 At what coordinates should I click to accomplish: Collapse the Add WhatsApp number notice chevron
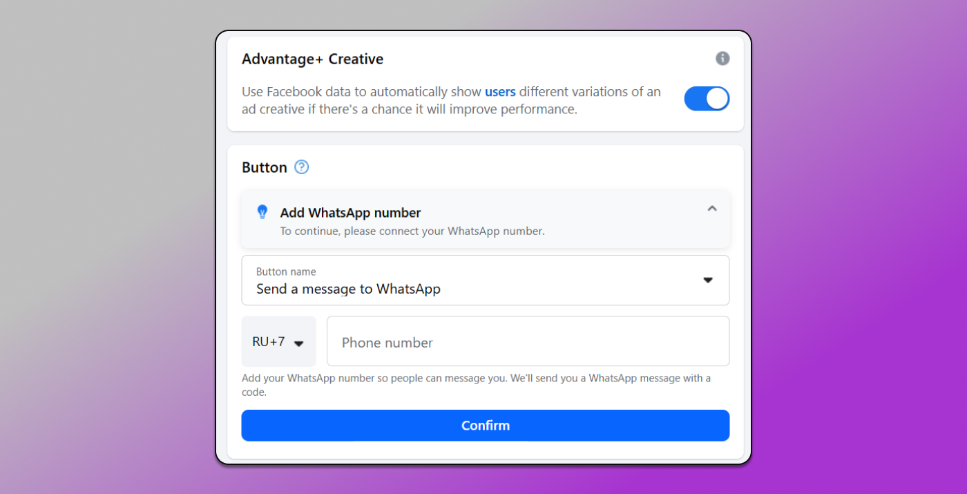(x=712, y=208)
